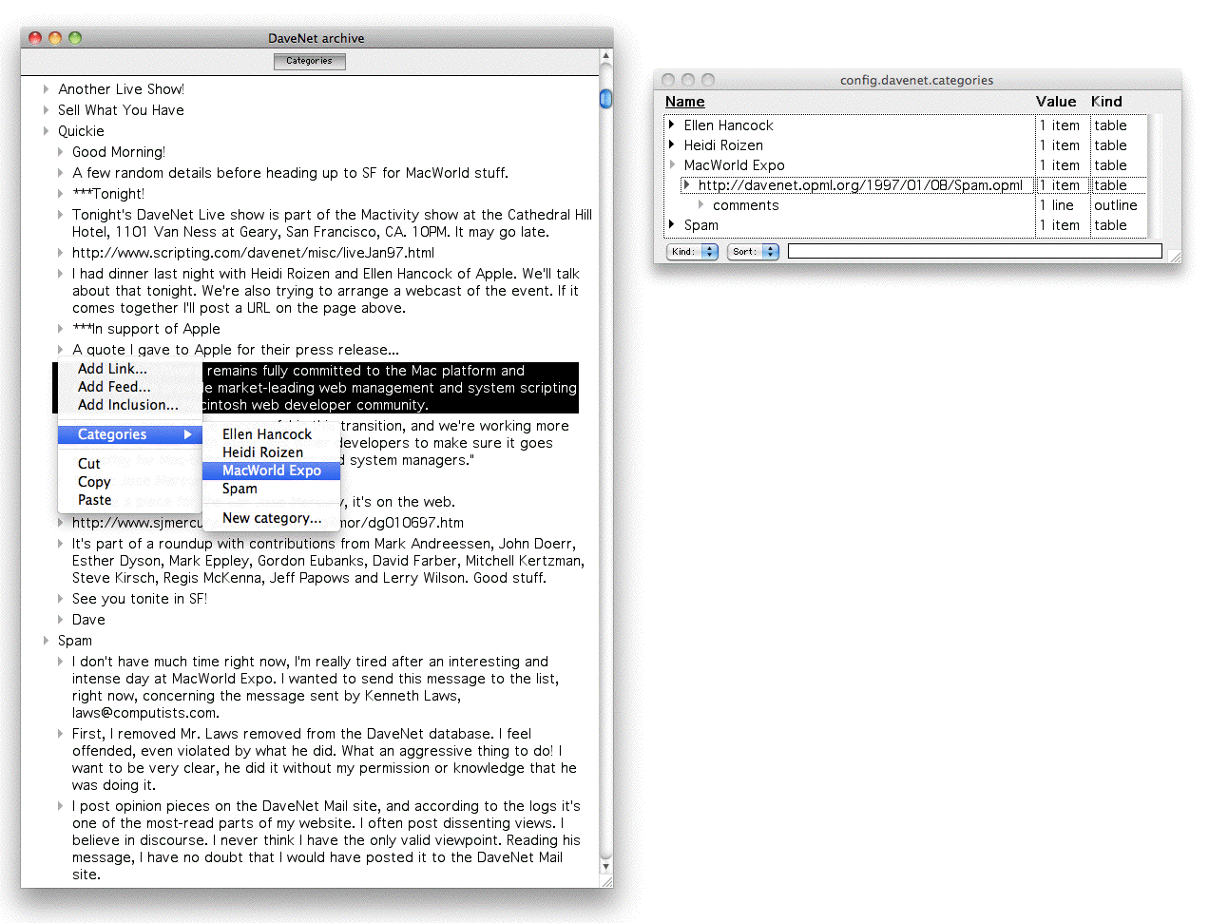This screenshot has height=923, width=1209.
Task: Click the text input field beside Sort
Action: 974,251
